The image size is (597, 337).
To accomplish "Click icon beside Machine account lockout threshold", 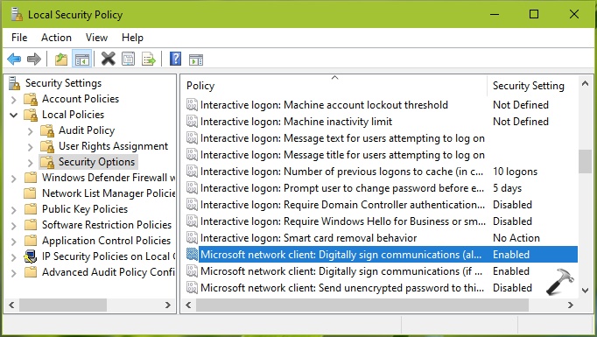I will (x=192, y=105).
